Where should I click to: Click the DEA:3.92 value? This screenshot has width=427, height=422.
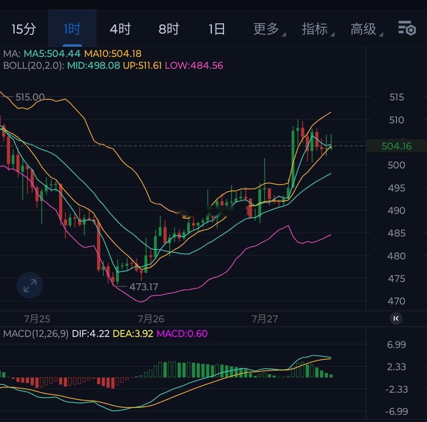click(133, 333)
